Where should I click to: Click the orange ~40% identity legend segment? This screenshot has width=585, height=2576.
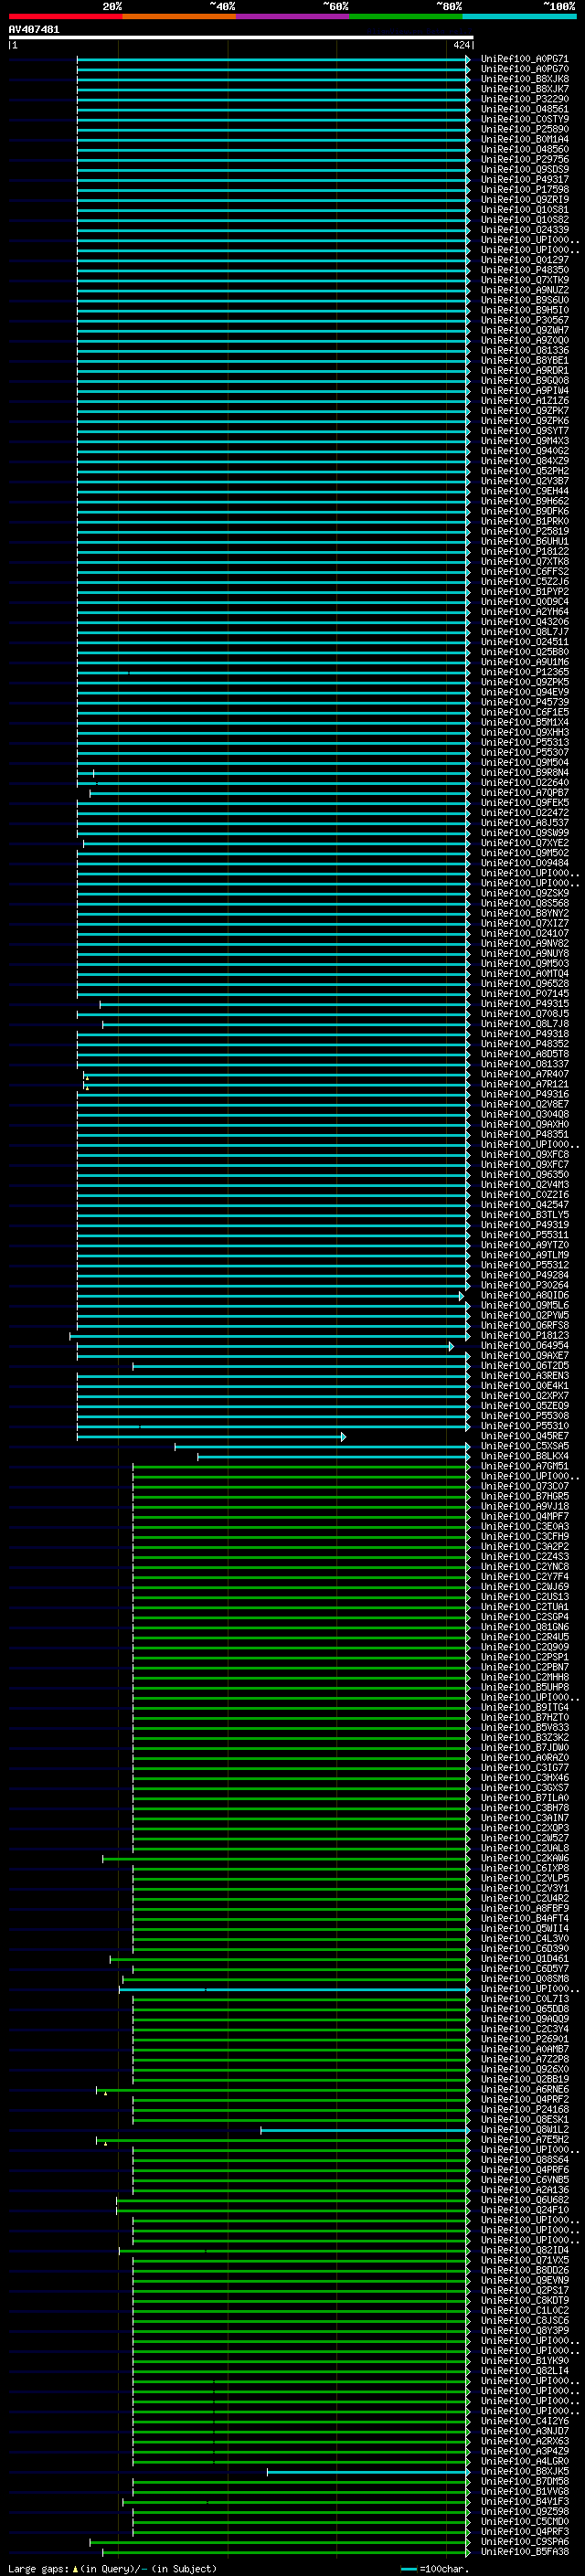tap(179, 16)
